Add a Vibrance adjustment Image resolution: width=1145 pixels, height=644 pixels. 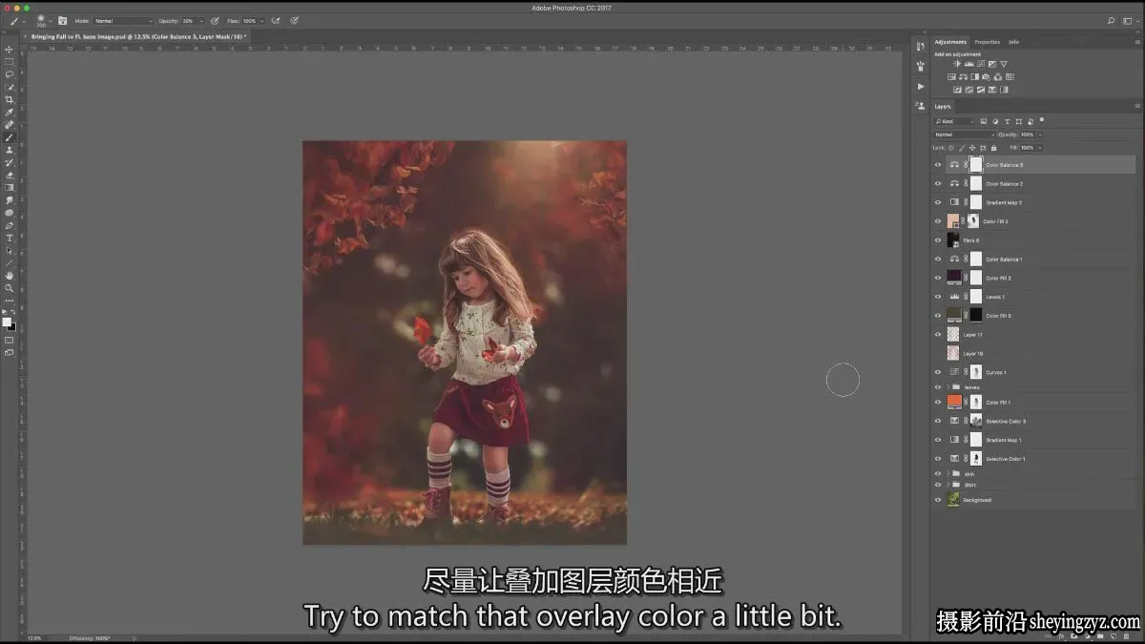1004,64
